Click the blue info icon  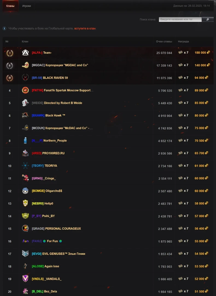coord(4,29)
